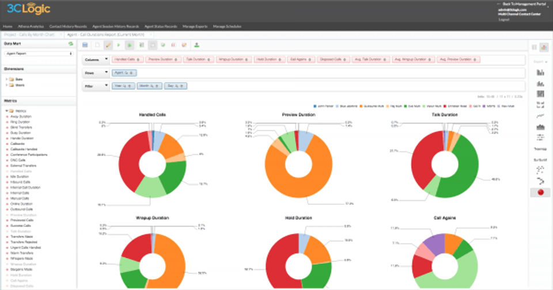
Task: Click the pencil edit icon in the toolbar
Action: pos(108,45)
